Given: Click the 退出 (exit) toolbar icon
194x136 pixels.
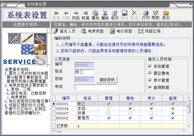Looking at the screenshot, I should pos(166,15).
